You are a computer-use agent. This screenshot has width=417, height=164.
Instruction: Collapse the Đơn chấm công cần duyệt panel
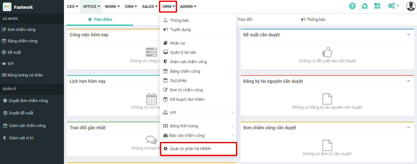(x=408, y=127)
